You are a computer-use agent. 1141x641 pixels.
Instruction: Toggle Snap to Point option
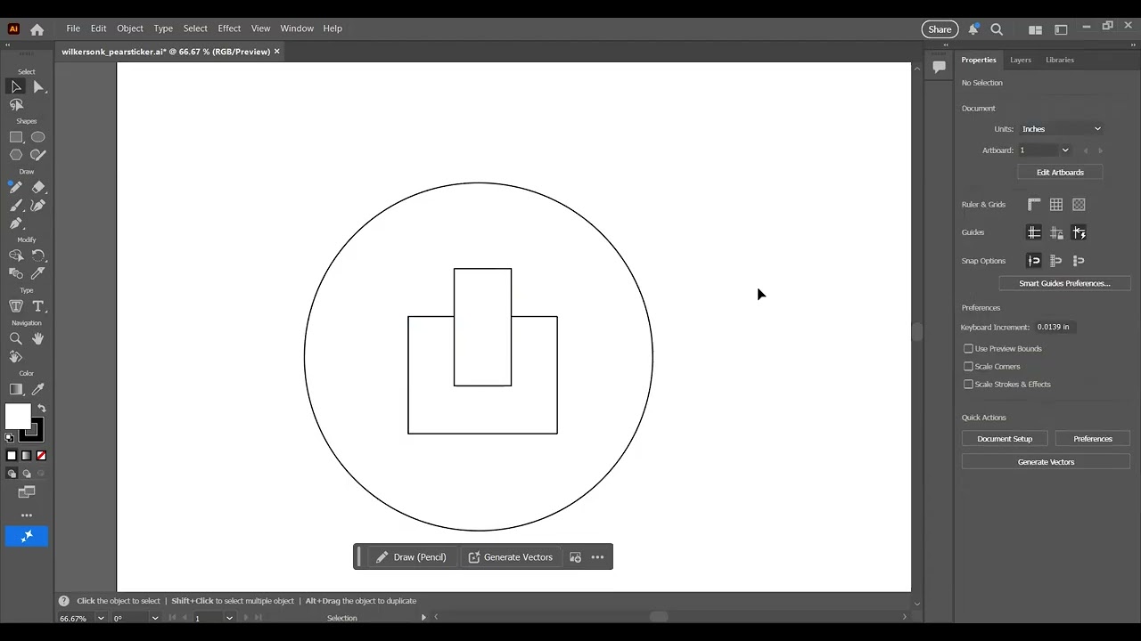click(x=1034, y=261)
